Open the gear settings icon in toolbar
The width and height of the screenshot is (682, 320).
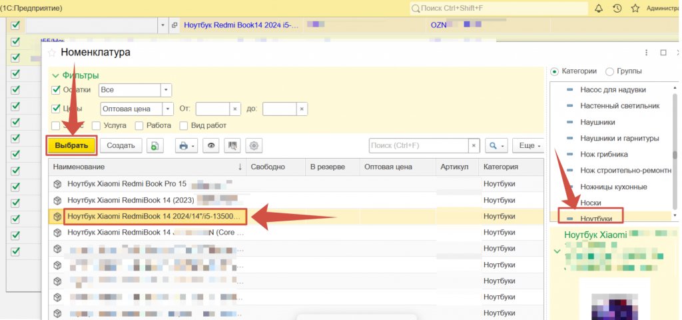coord(254,145)
